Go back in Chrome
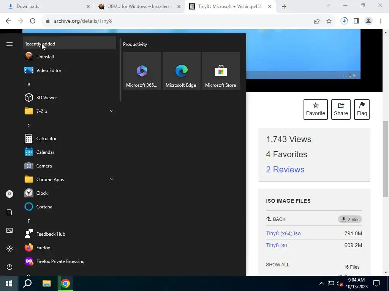389x291 pixels. tap(8, 21)
